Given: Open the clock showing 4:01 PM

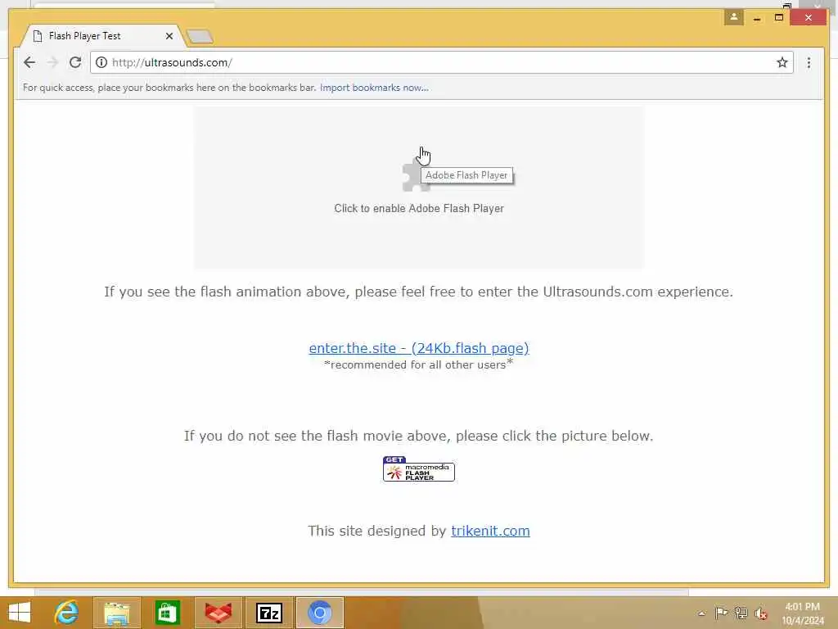Looking at the screenshot, I should click(802, 613).
